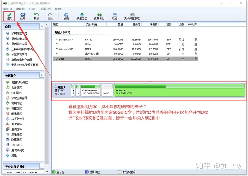
Task: Sort by the 容量 column header
Action: tap(115, 24)
